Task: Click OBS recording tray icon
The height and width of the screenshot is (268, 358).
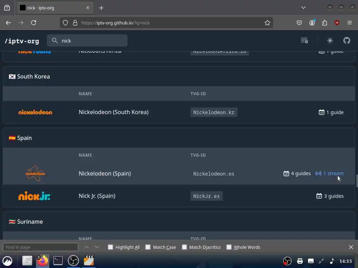Action: [x=287, y=261]
